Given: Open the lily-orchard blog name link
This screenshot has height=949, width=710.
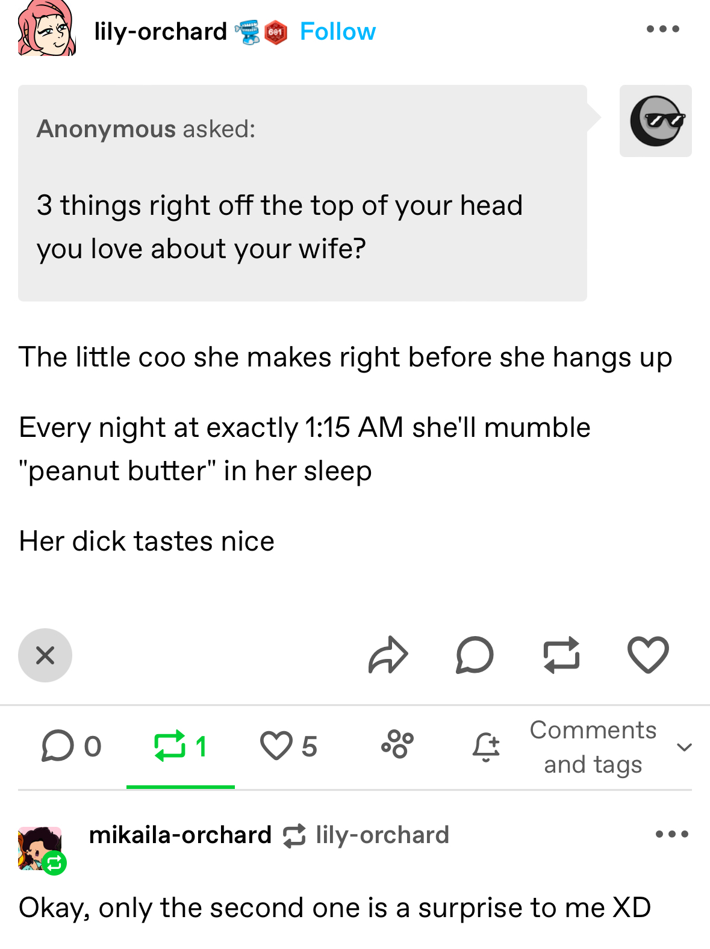Looking at the screenshot, I should [160, 31].
